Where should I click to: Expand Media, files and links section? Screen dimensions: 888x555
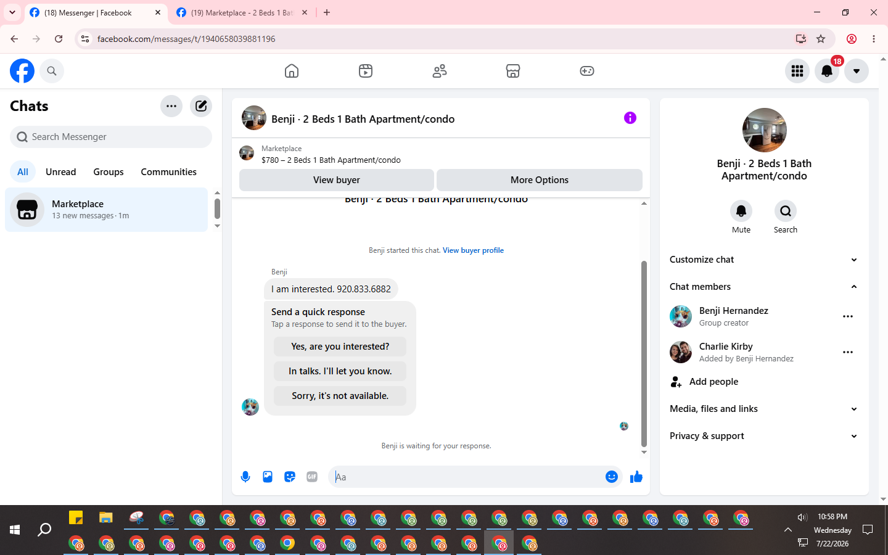[764, 409]
